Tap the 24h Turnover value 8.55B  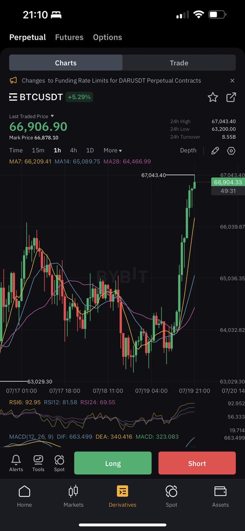pos(229,137)
